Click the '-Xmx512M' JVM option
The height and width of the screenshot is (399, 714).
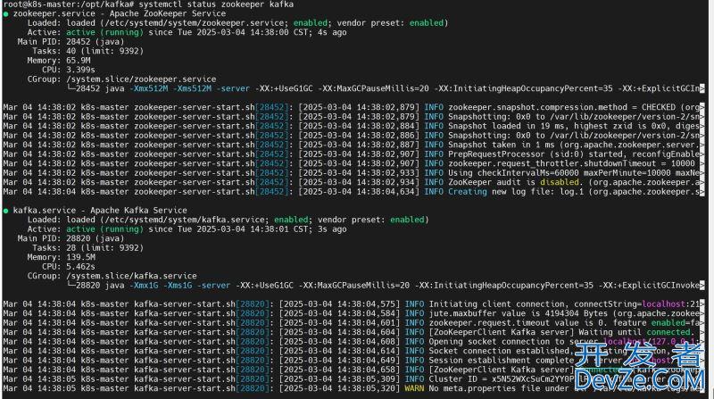click(148, 89)
